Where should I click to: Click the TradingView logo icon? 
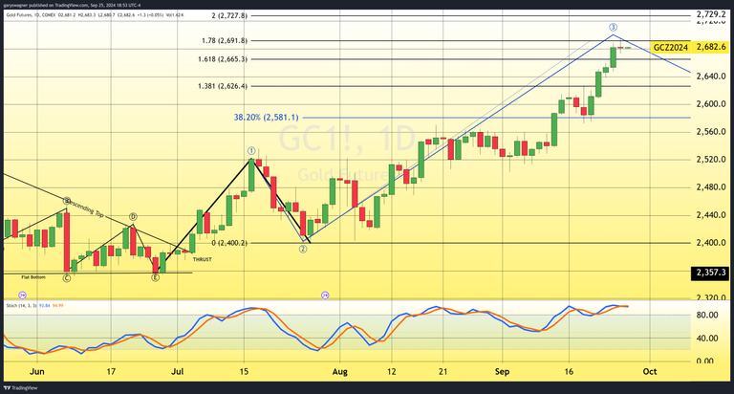coord(10,387)
